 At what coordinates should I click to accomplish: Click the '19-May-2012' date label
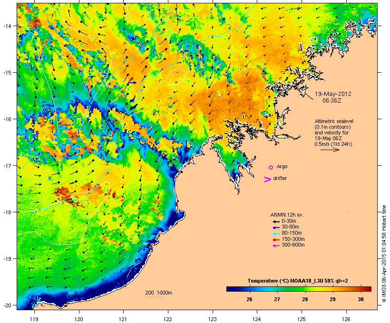coord(333,94)
